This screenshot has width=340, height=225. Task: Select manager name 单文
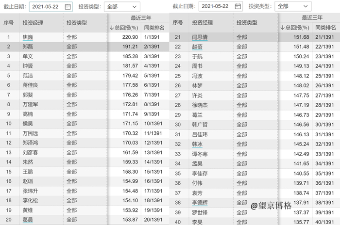[28, 56]
